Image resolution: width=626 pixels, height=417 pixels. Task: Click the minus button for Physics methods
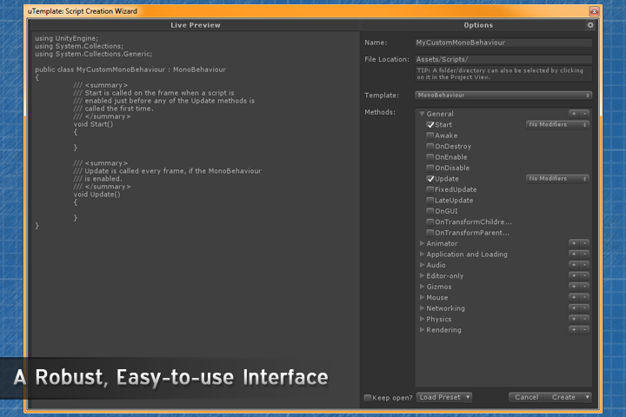[x=584, y=319]
